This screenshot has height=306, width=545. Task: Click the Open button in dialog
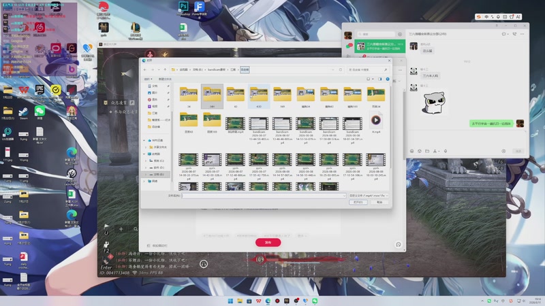coord(358,202)
